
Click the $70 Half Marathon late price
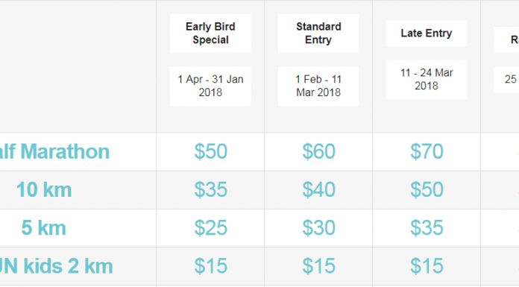coord(427,151)
